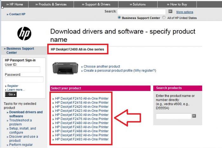Click the User ID input field
Viewport: 222px width, 148px height.
click(23, 69)
